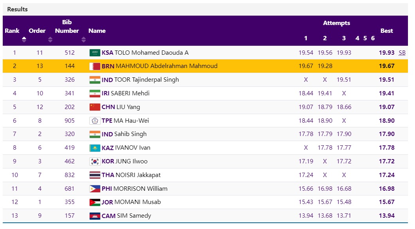415x229 pixels.
Task: Click the SB abbreviation next to 19.93
Action: (402, 53)
